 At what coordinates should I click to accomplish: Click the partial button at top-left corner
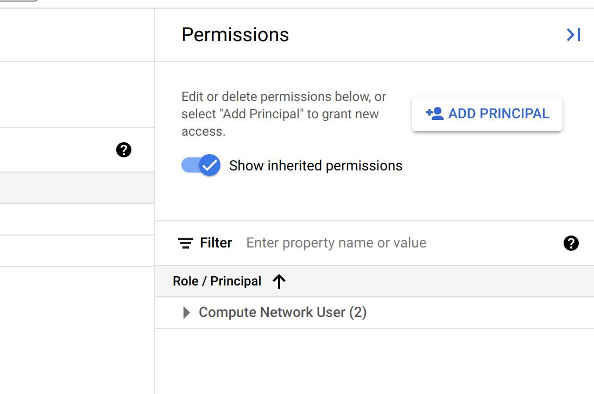(19, 1)
